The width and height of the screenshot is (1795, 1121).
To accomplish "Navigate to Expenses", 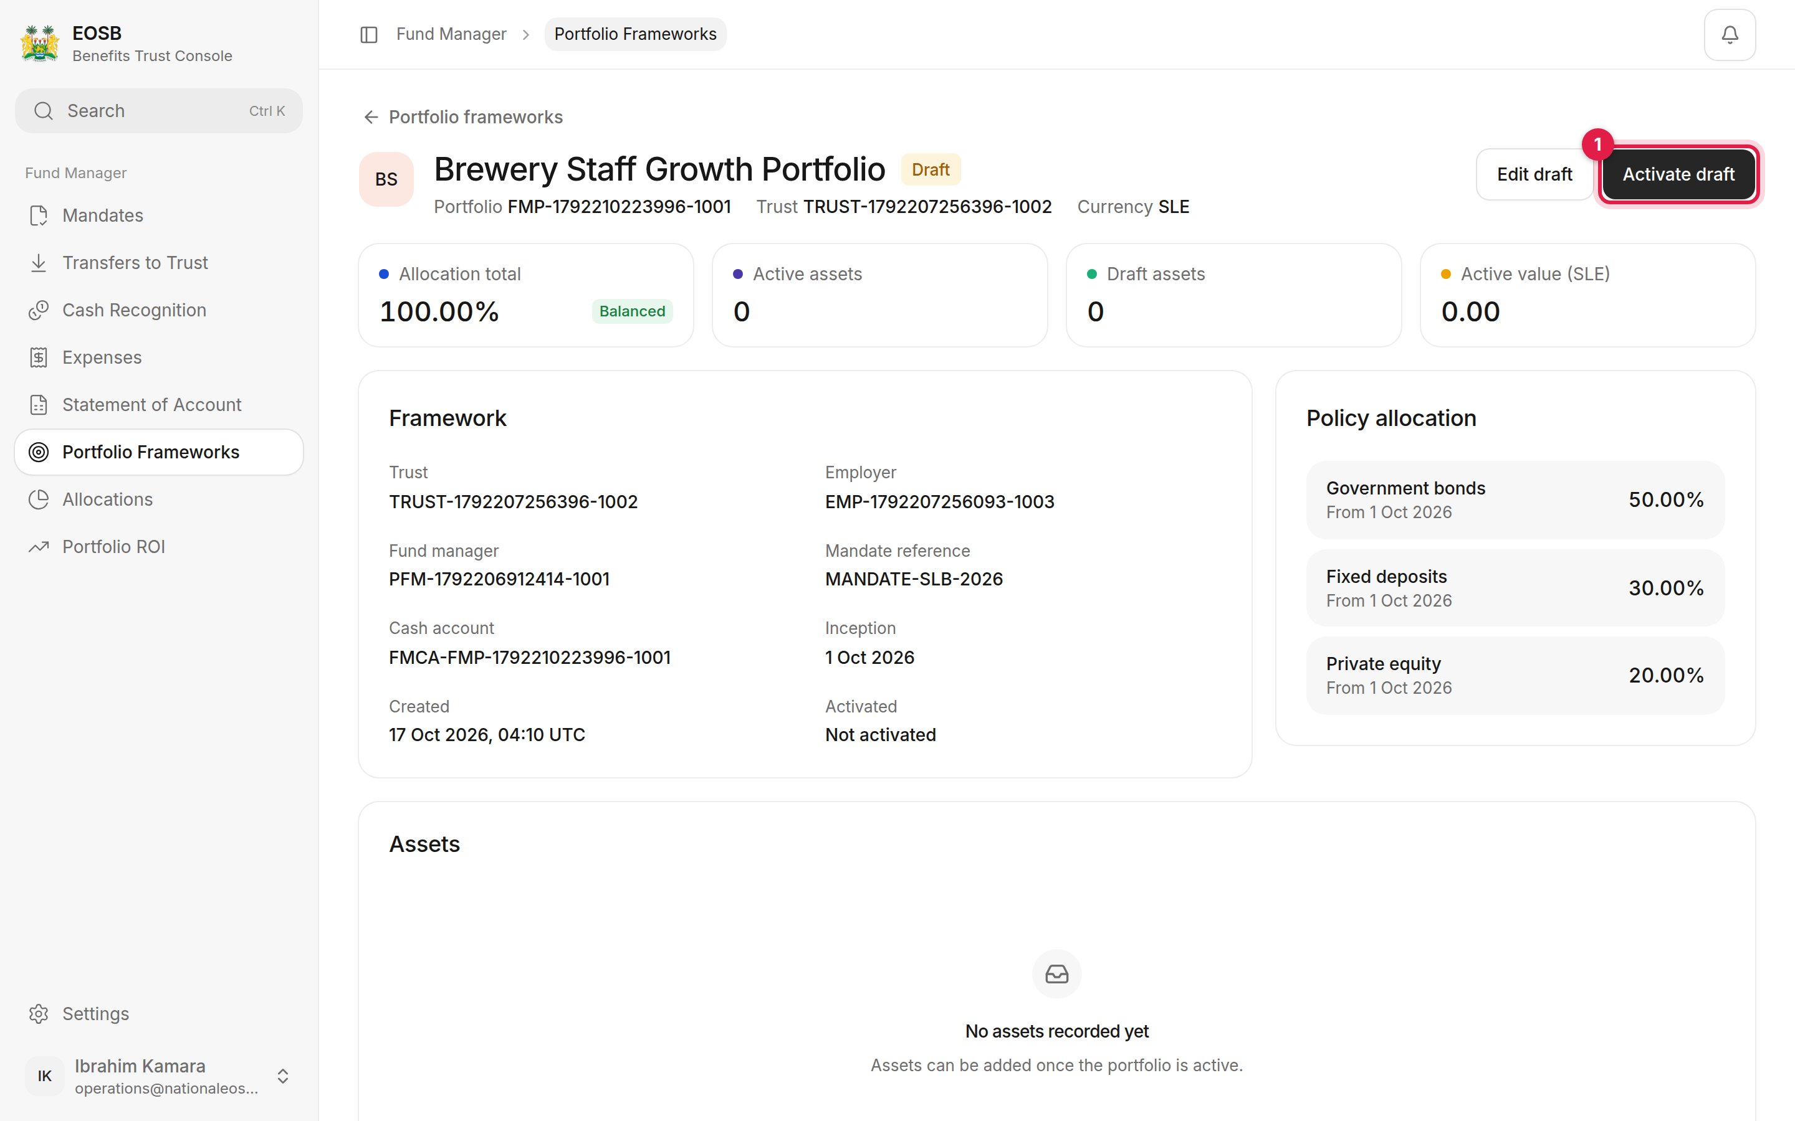I will (x=159, y=357).
